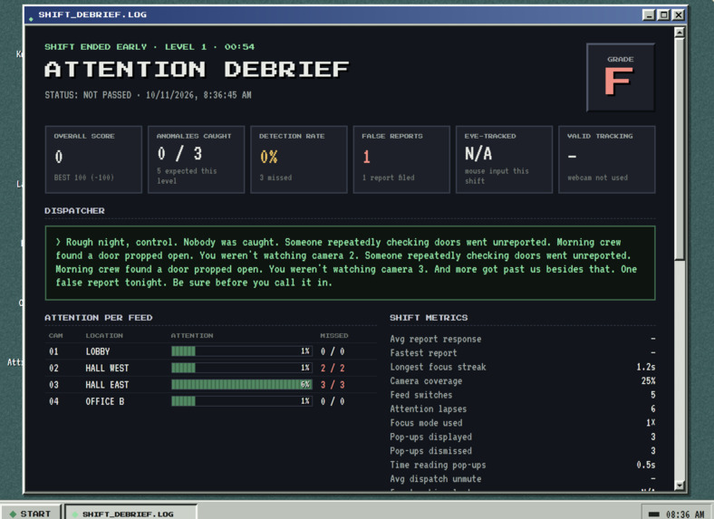Viewport: 714px width, 519px height.
Task: Click the scrollbar down arrow
Action: [x=680, y=485]
